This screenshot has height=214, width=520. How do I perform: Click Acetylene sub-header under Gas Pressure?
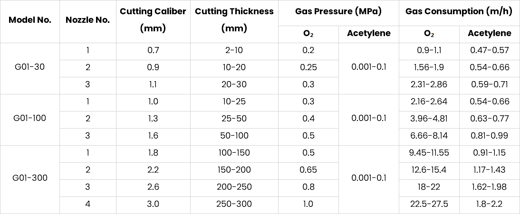click(368, 33)
